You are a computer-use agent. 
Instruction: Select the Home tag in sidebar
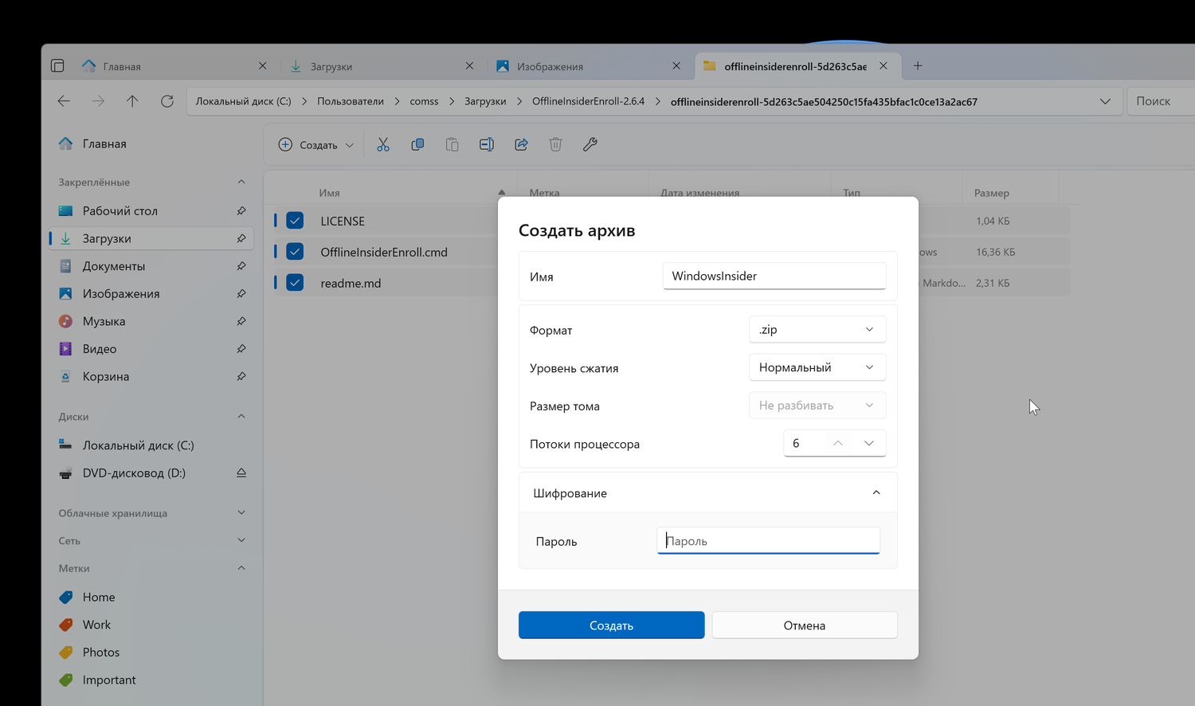point(151,598)
